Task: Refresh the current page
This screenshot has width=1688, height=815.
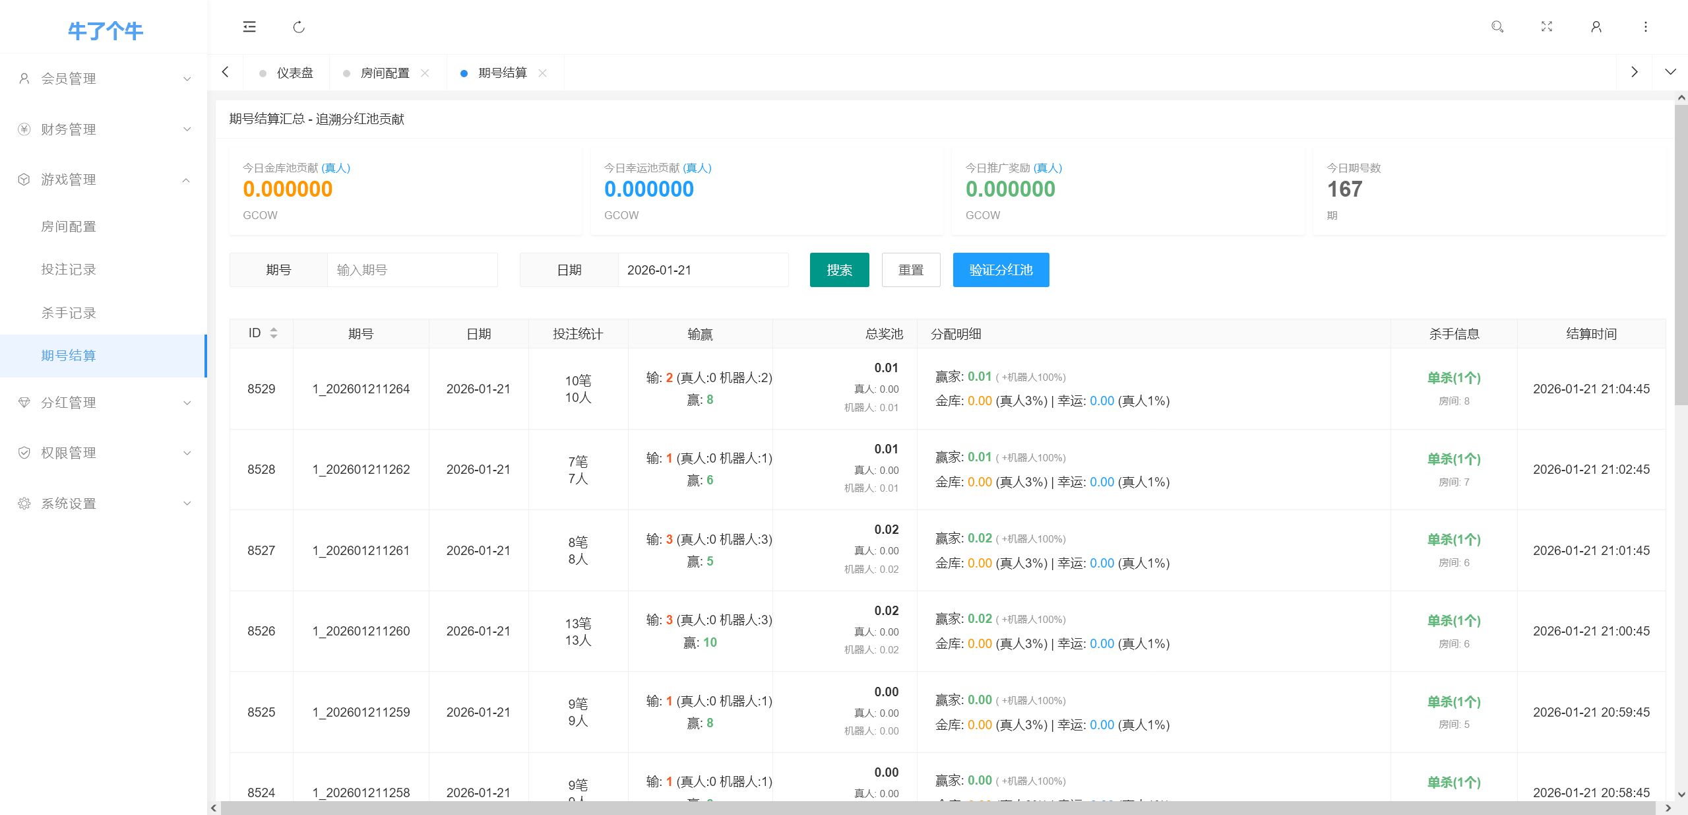Action: [x=298, y=26]
